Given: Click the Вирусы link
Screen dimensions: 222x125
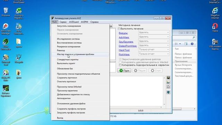Looking at the screenshot, I should point(123,33).
